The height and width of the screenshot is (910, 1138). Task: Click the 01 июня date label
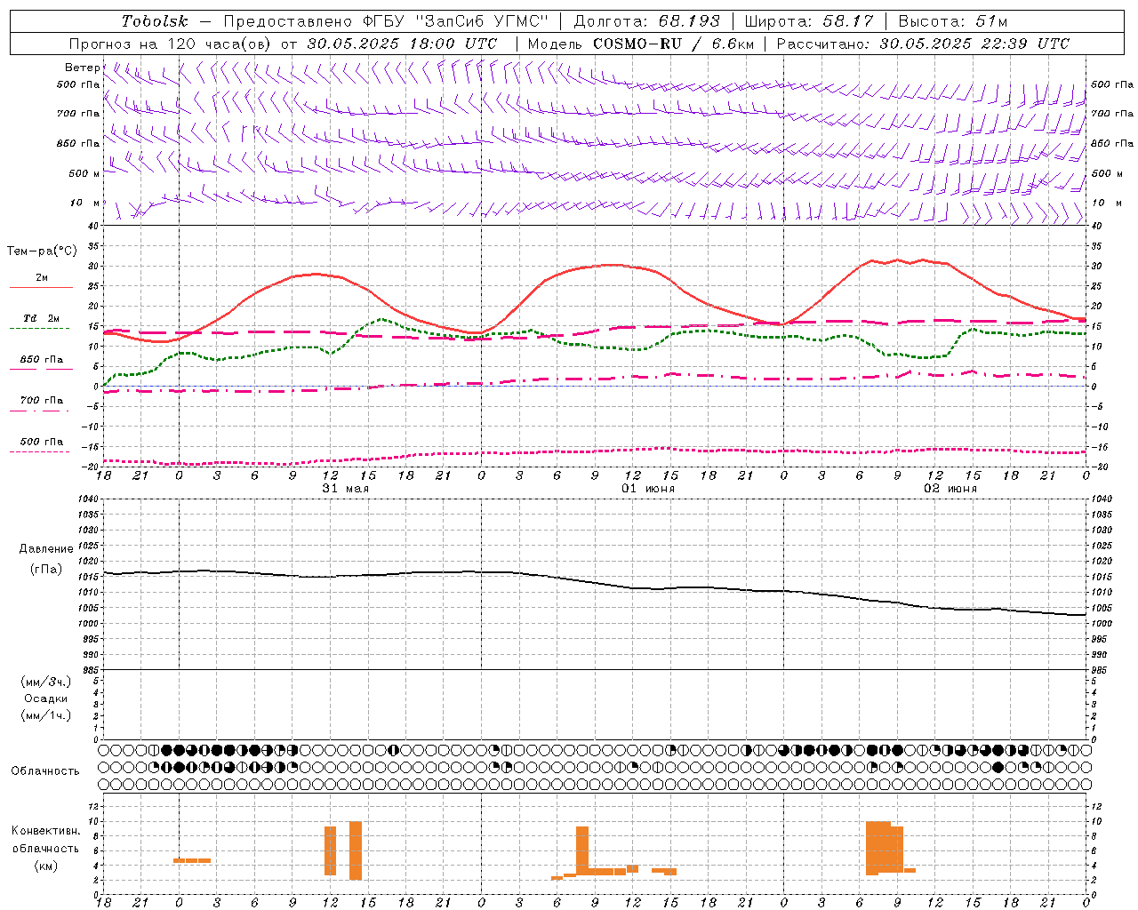648,489
